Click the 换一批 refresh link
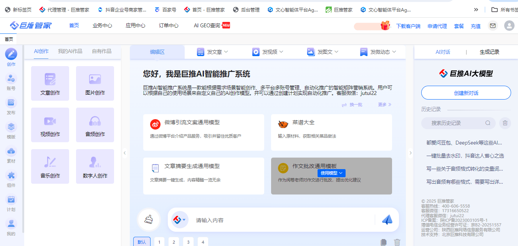This screenshot has height=246, width=518. [352, 105]
